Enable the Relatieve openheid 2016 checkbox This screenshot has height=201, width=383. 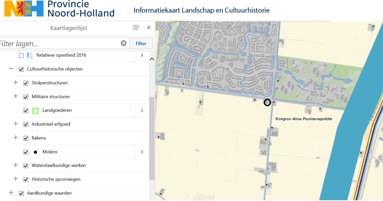coord(21,55)
